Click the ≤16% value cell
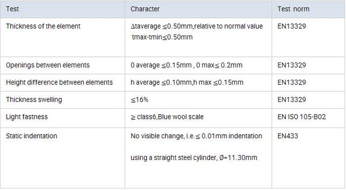Image resolution: width=346 pixels, height=190 pixels. click(198, 100)
